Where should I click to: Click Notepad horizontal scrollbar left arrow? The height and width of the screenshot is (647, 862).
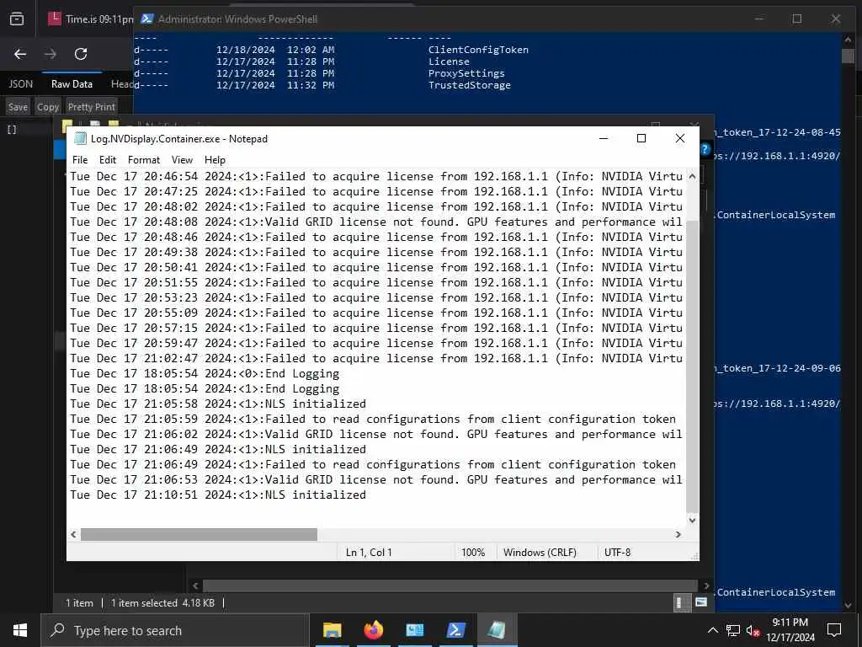[74, 534]
